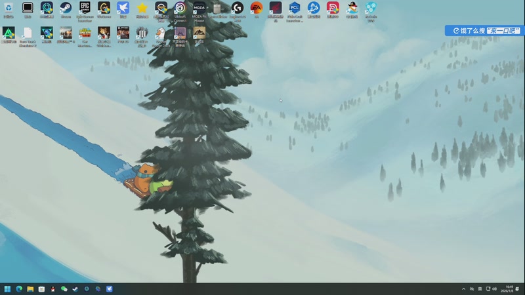Open the EA app shortcut
525x295 pixels.
tap(257, 10)
